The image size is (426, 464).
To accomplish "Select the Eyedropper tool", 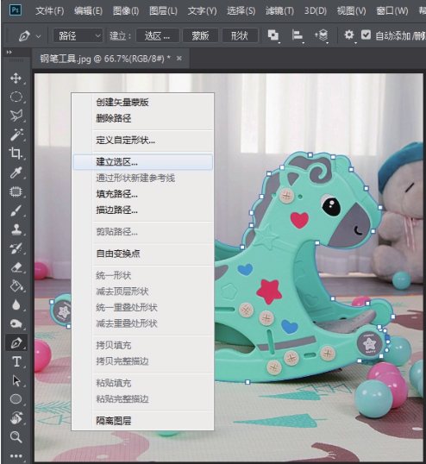I will 16,172.
